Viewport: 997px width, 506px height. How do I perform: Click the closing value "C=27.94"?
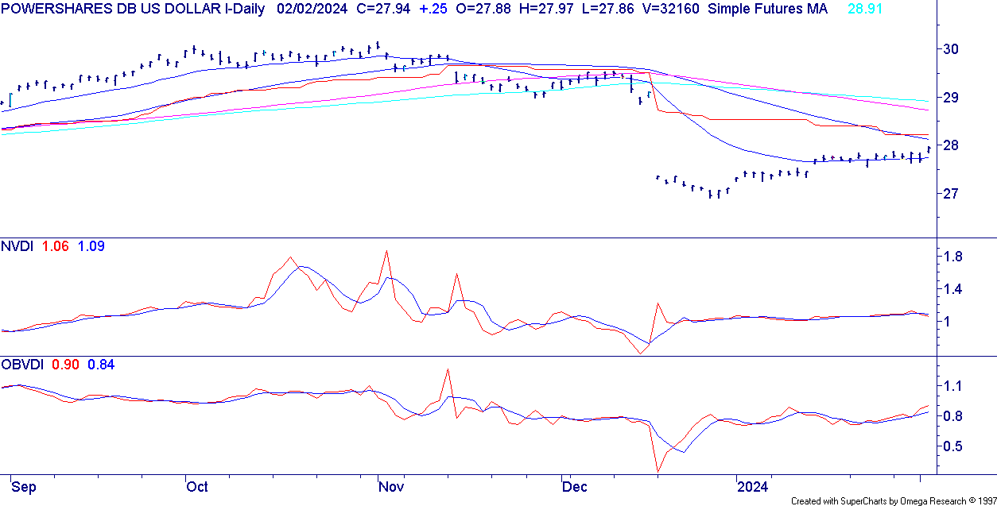[x=385, y=9]
